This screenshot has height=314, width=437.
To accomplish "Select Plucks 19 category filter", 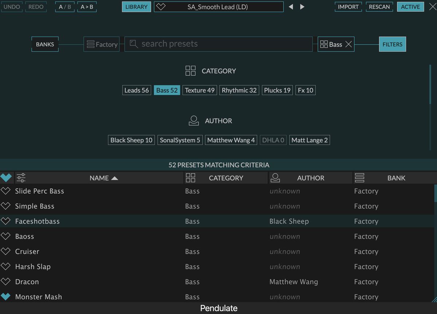I will [x=277, y=90].
